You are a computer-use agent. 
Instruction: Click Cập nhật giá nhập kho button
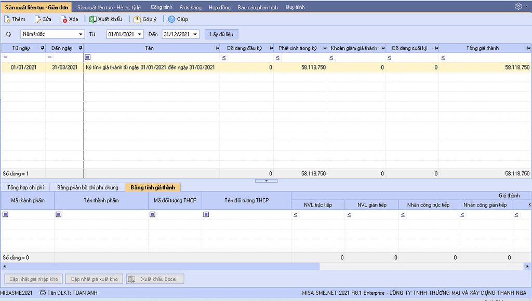34,279
